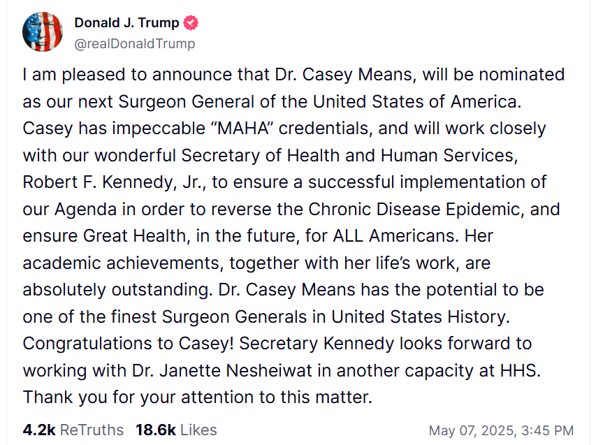596x445 pixels.
Task: Click the phrase "Chronic Disease Epidemic"
Action: pyautogui.click(x=413, y=210)
